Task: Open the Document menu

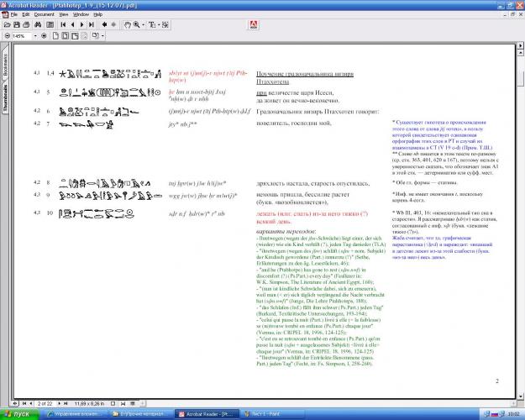Action: coord(44,15)
